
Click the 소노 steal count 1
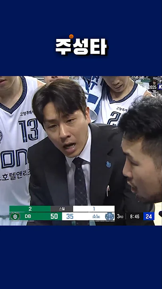(x=94, y=209)
